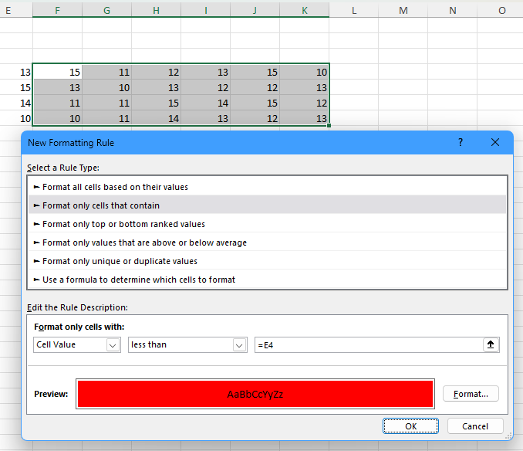Click cell with 10 in column K first data row
Screen dimensions: 523x451
pos(304,72)
